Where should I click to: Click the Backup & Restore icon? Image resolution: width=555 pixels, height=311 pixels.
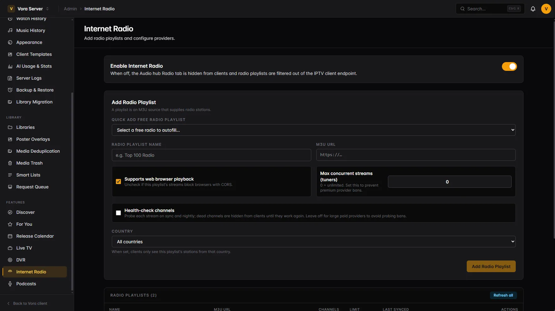point(10,90)
